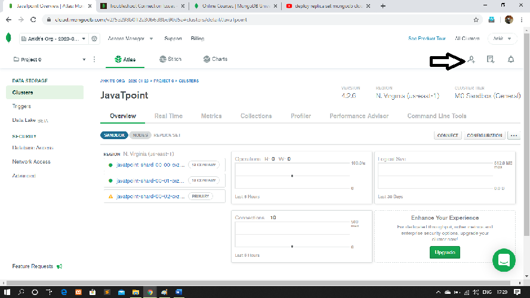Image resolution: width=530 pixels, height=298 pixels.
Task: Bookmark this page with star icon
Action: 476,20
